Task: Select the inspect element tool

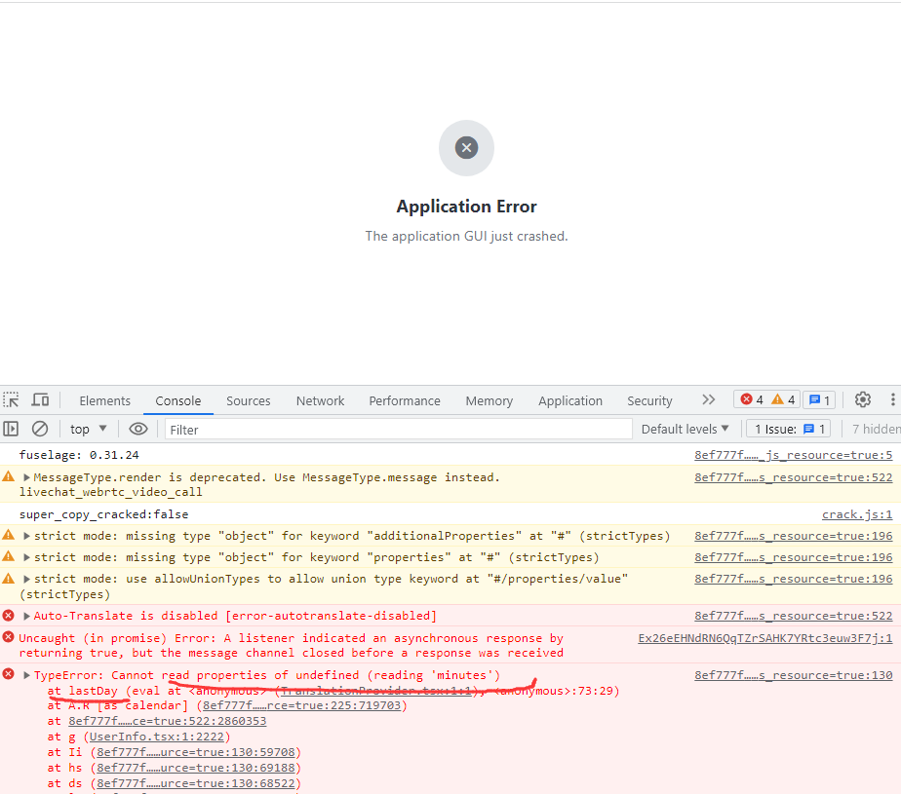Action: (x=11, y=399)
